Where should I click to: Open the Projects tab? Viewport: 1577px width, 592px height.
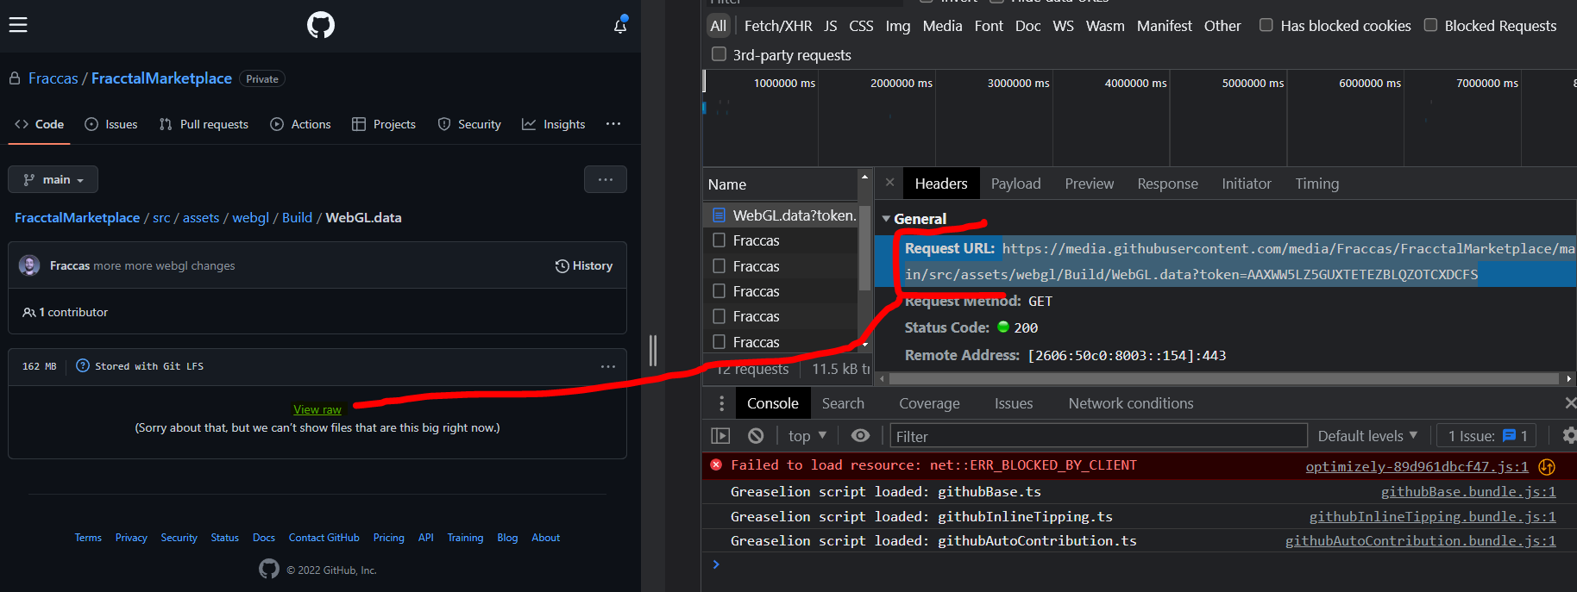384,124
